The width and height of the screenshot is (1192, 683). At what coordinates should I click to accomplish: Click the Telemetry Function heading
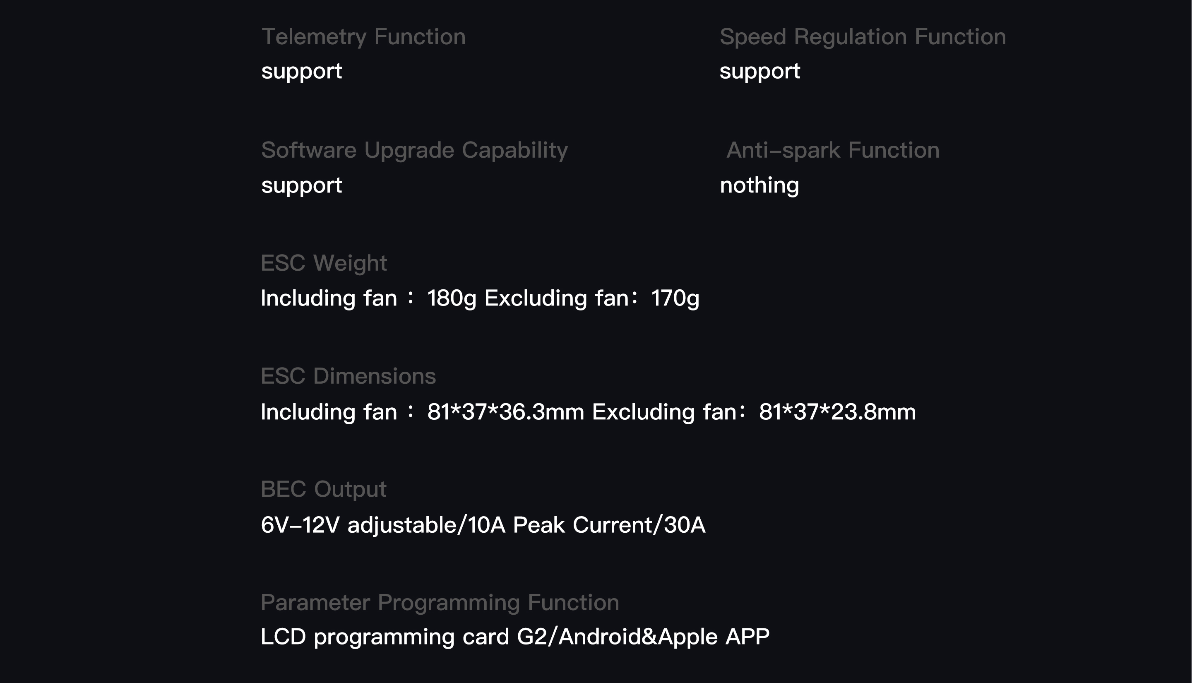(x=363, y=37)
